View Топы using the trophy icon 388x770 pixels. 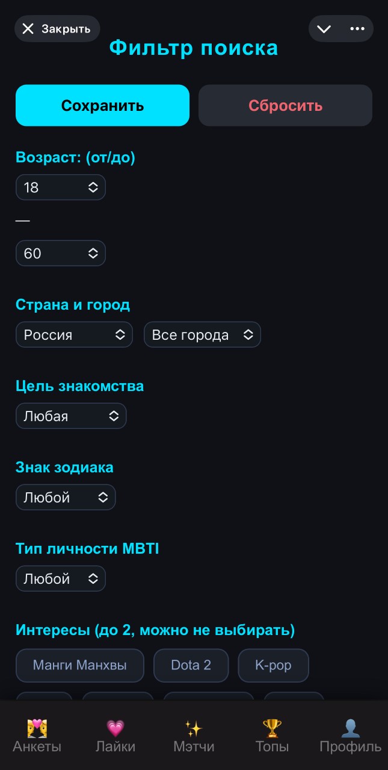tap(272, 734)
